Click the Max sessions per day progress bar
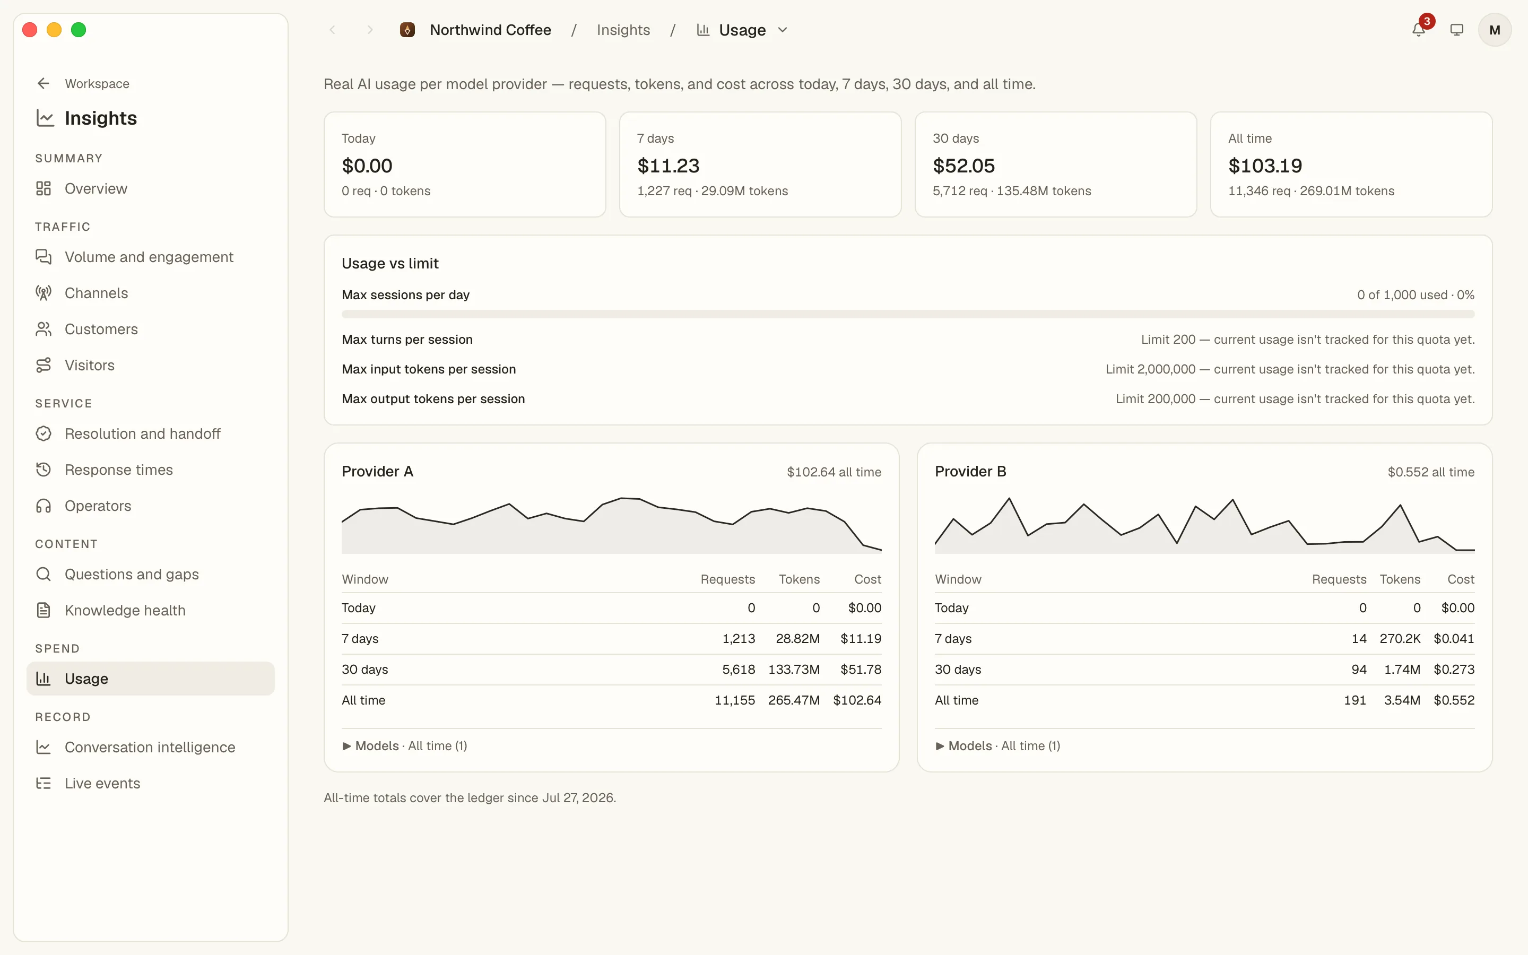This screenshot has height=955, width=1528. pyautogui.click(x=908, y=314)
